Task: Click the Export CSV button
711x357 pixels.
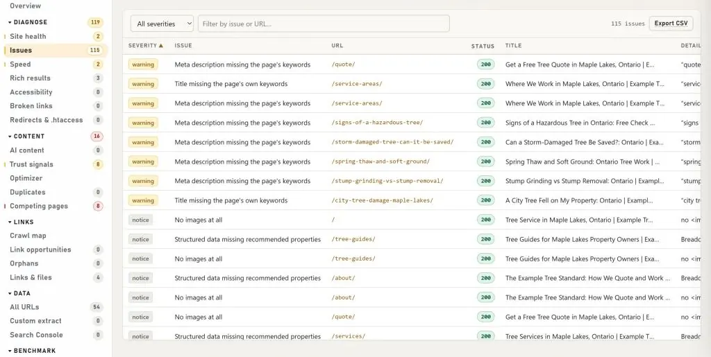Action: (671, 24)
